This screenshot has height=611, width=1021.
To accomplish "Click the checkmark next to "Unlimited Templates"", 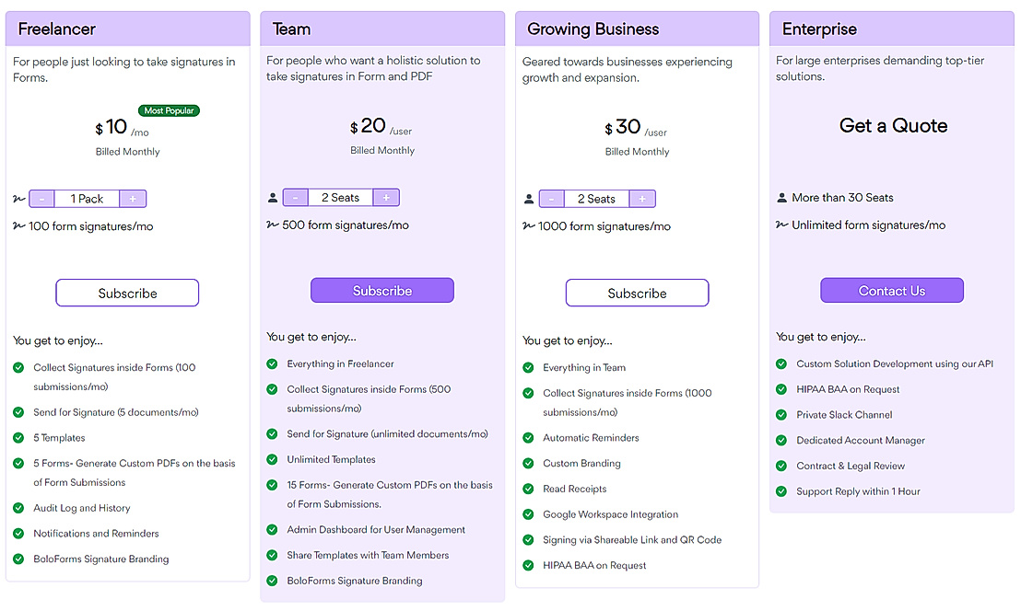I will click(x=272, y=459).
